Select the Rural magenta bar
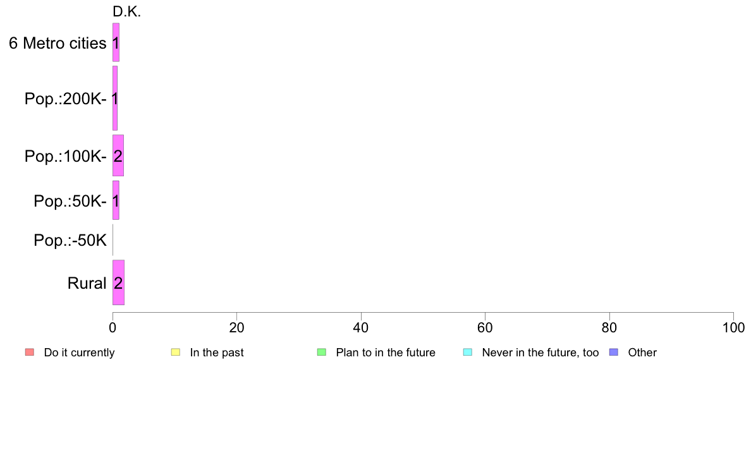751x465 pixels. click(x=118, y=282)
